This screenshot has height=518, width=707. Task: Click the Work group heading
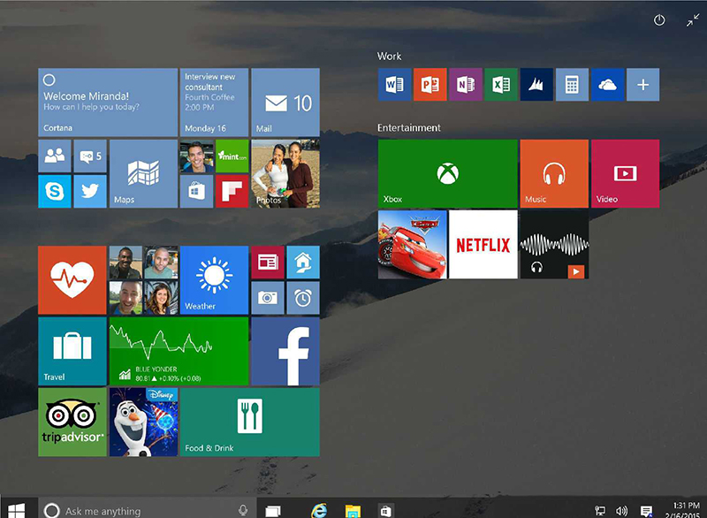point(389,57)
